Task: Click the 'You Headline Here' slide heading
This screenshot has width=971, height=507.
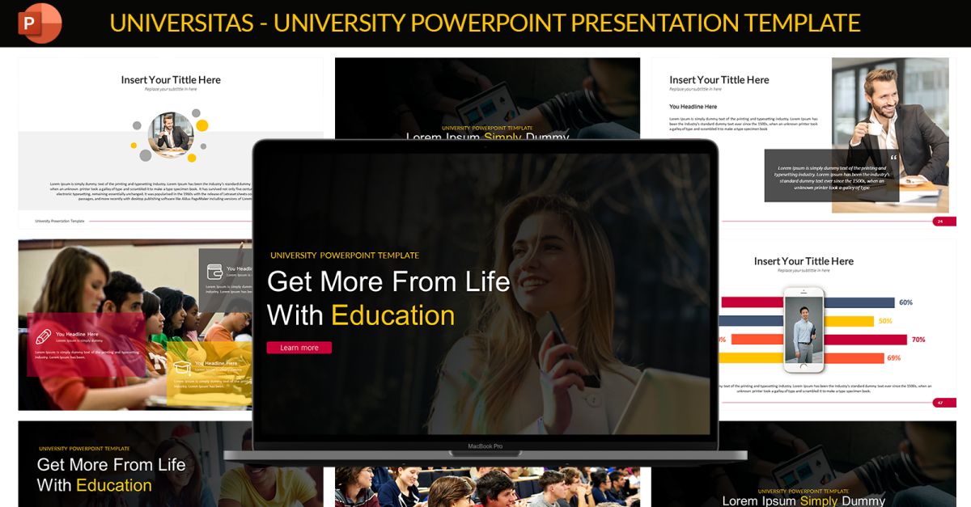Action: 693,107
